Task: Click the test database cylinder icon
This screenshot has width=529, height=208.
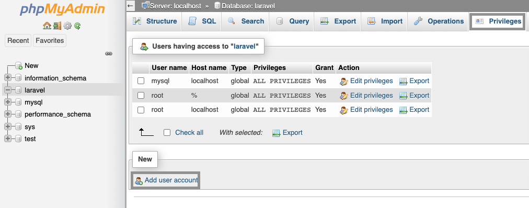Action: click(18, 139)
